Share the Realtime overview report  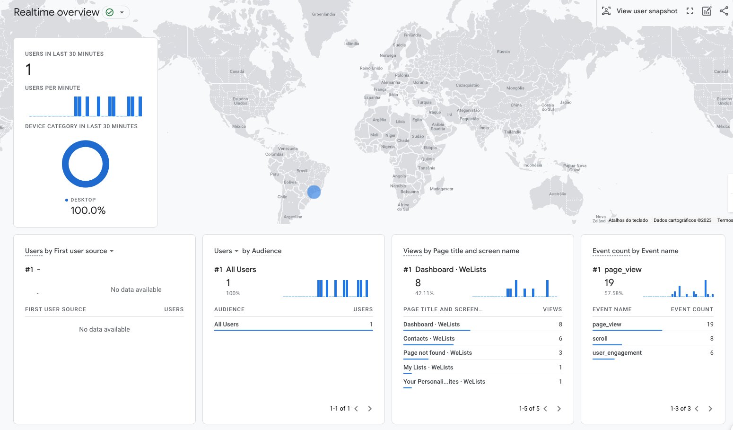pyautogui.click(x=724, y=10)
